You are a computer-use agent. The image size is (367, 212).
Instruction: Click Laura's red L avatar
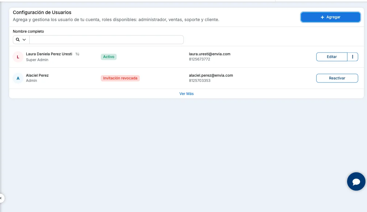tap(18, 57)
